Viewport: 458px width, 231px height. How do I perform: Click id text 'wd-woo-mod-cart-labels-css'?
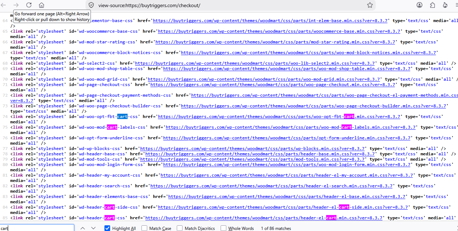click(x=112, y=127)
